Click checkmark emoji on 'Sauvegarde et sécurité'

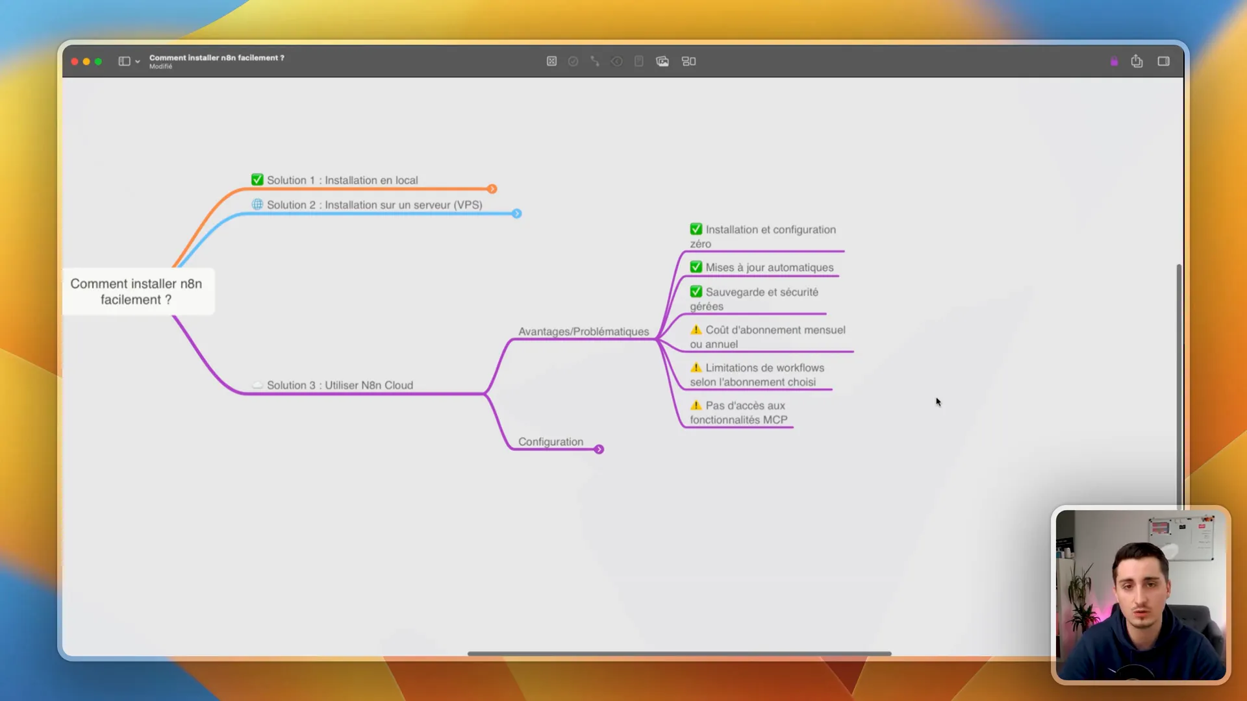696,291
